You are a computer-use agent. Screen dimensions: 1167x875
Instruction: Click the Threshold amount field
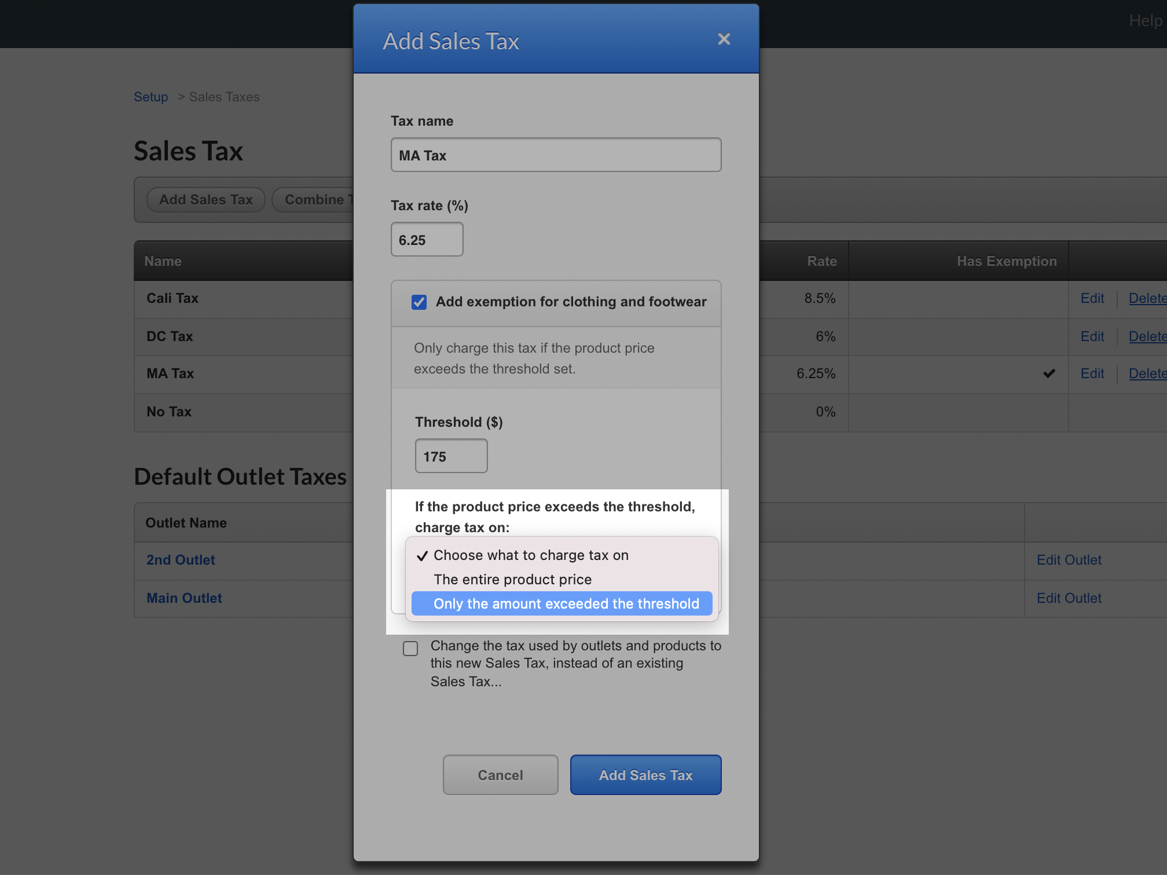point(451,456)
